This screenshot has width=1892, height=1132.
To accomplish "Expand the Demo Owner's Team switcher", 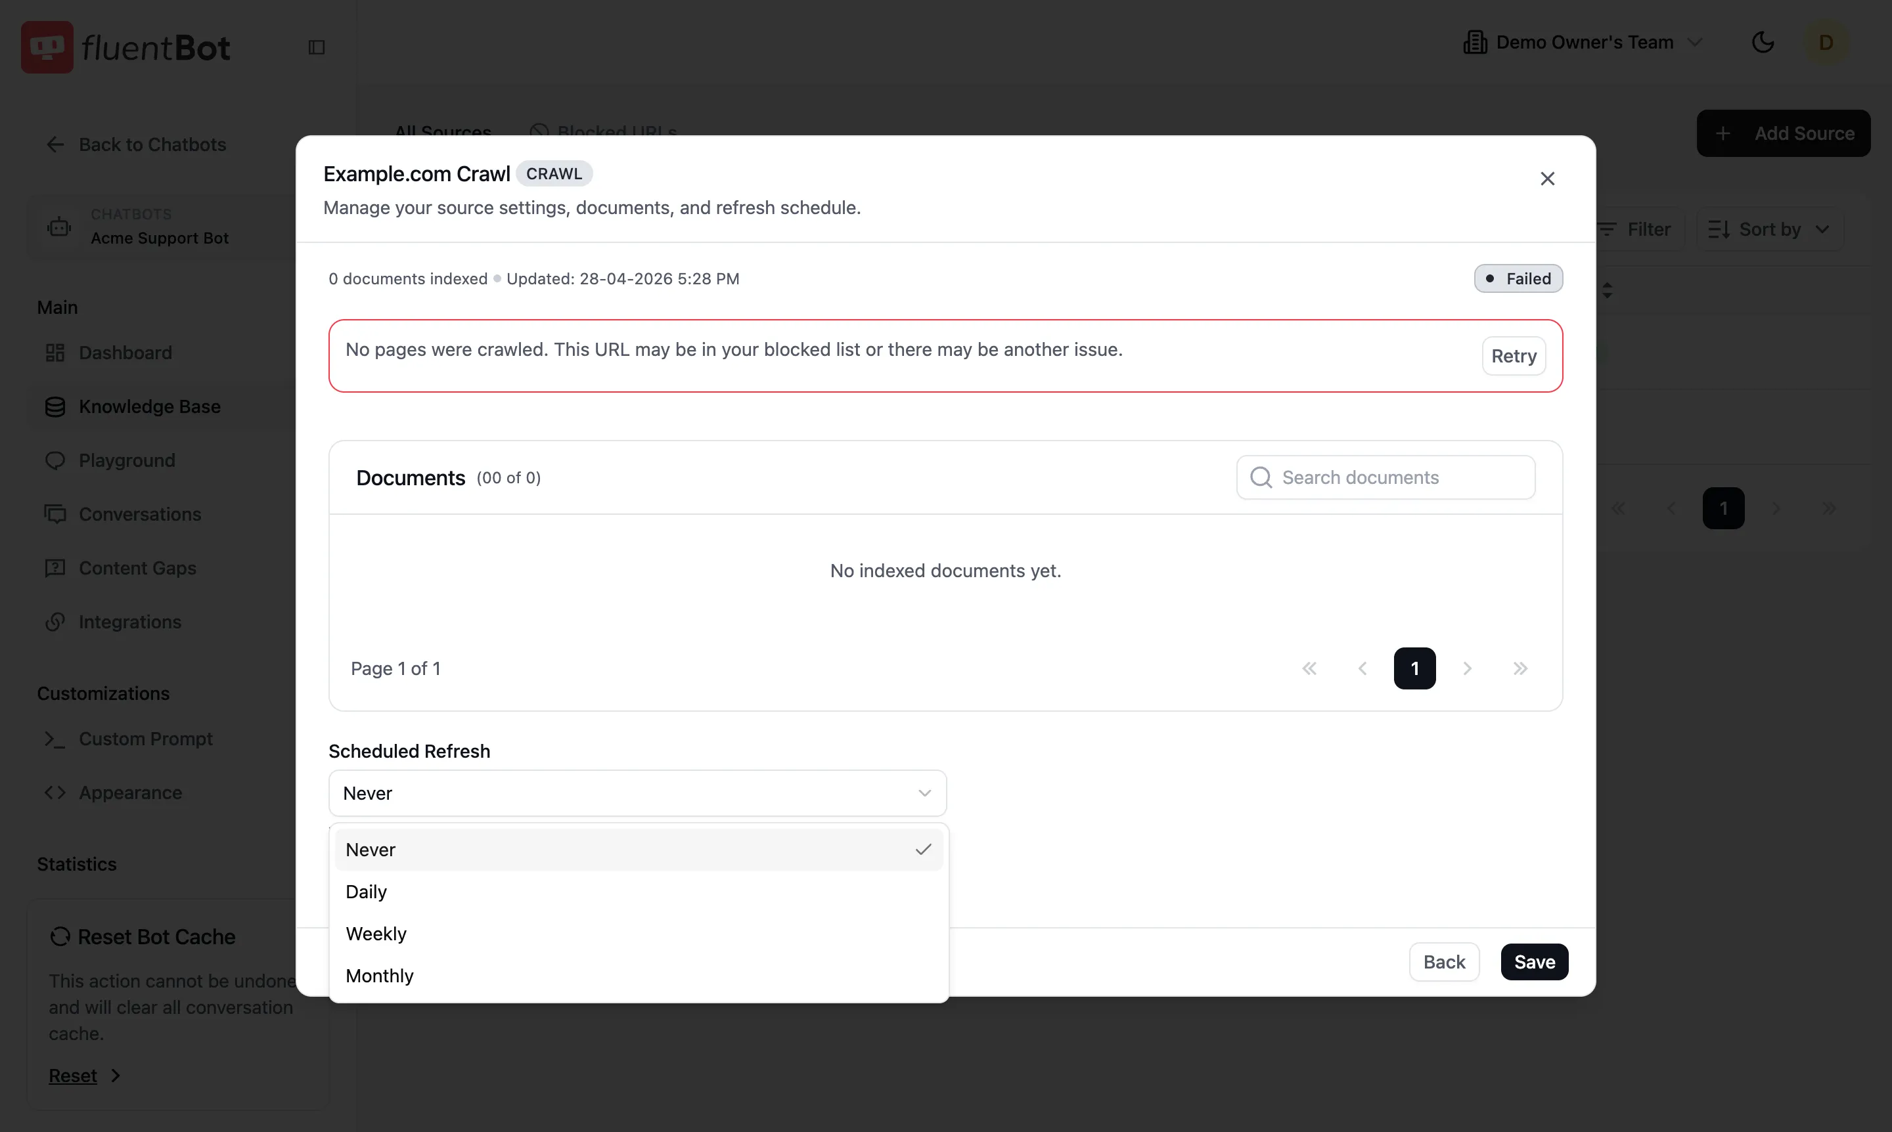I will click(x=1694, y=43).
